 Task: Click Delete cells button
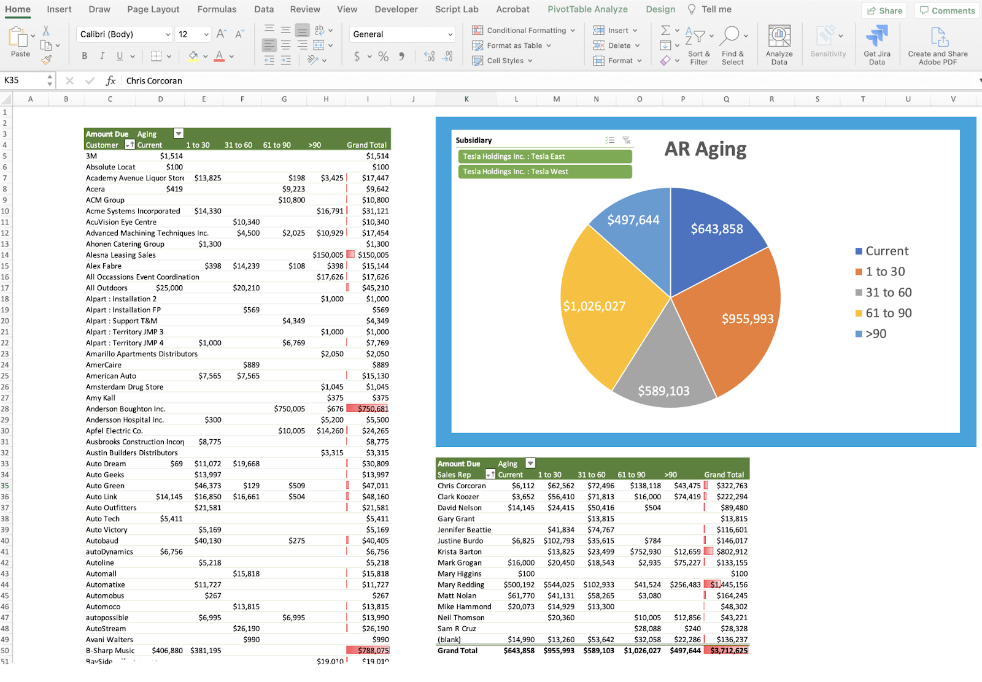pyautogui.click(x=617, y=45)
